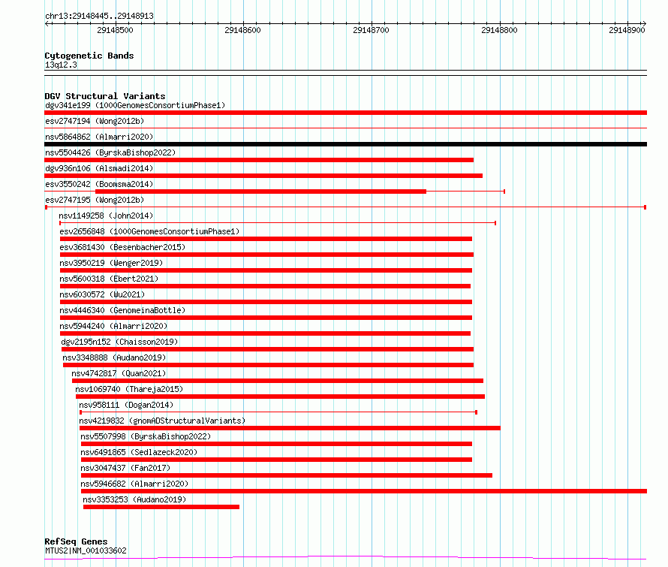Click the red bar under nsv4219832 gnomAD
668x567 pixels.
tap(290, 428)
